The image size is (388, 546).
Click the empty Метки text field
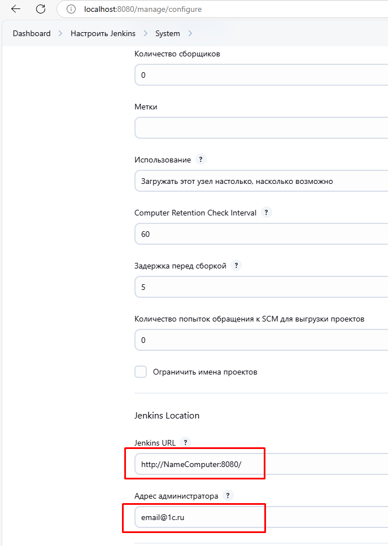[x=260, y=128]
